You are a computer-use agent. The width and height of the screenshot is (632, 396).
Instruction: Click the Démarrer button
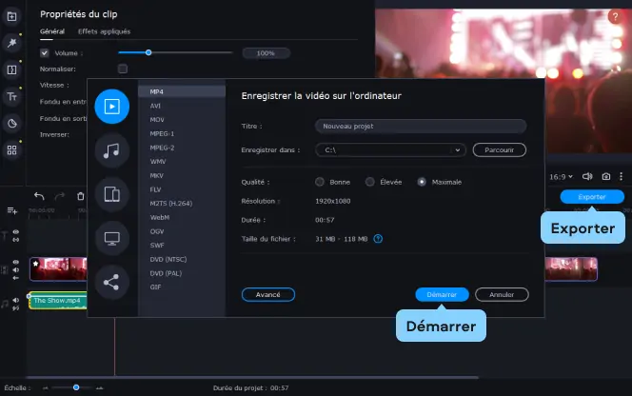442,294
